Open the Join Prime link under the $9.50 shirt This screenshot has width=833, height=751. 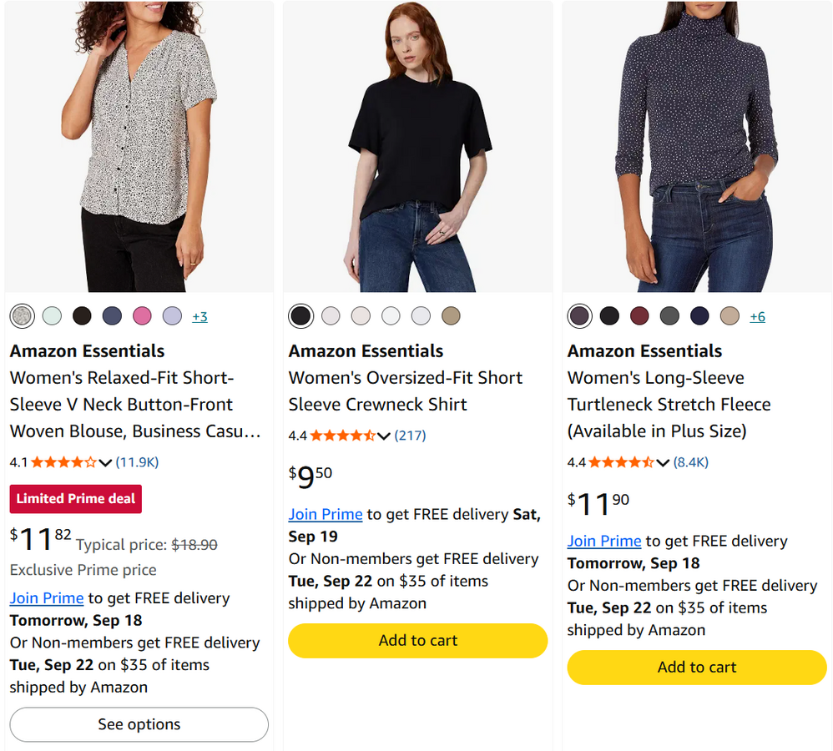[x=326, y=514]
